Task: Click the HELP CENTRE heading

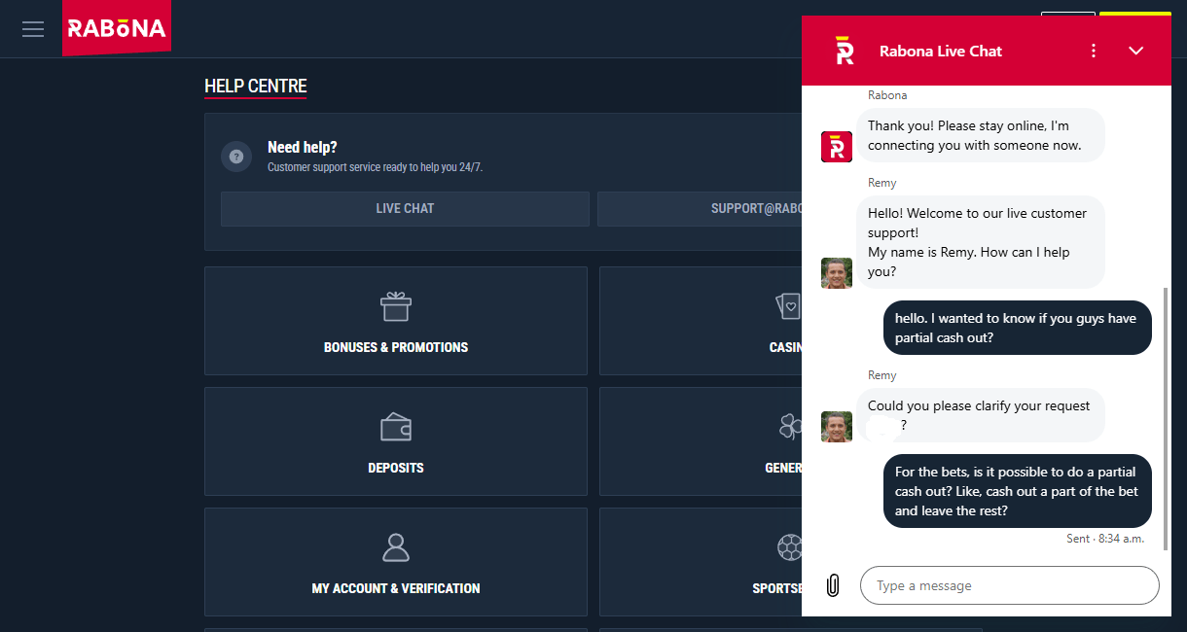Action: [x=256, y=87]
